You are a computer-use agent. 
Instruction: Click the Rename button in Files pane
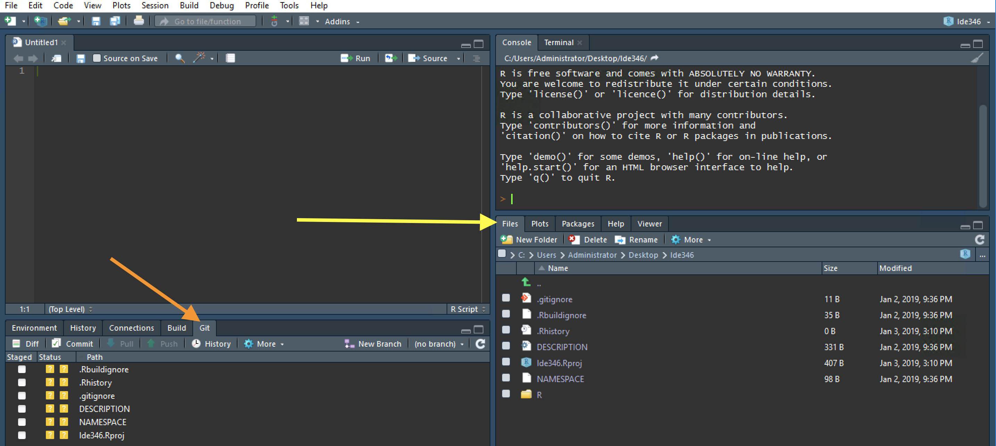pyautogui.click(x=636, y=240)
